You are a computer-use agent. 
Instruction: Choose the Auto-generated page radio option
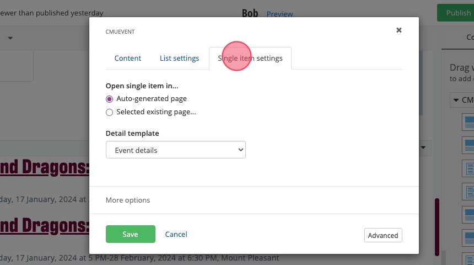109,99
